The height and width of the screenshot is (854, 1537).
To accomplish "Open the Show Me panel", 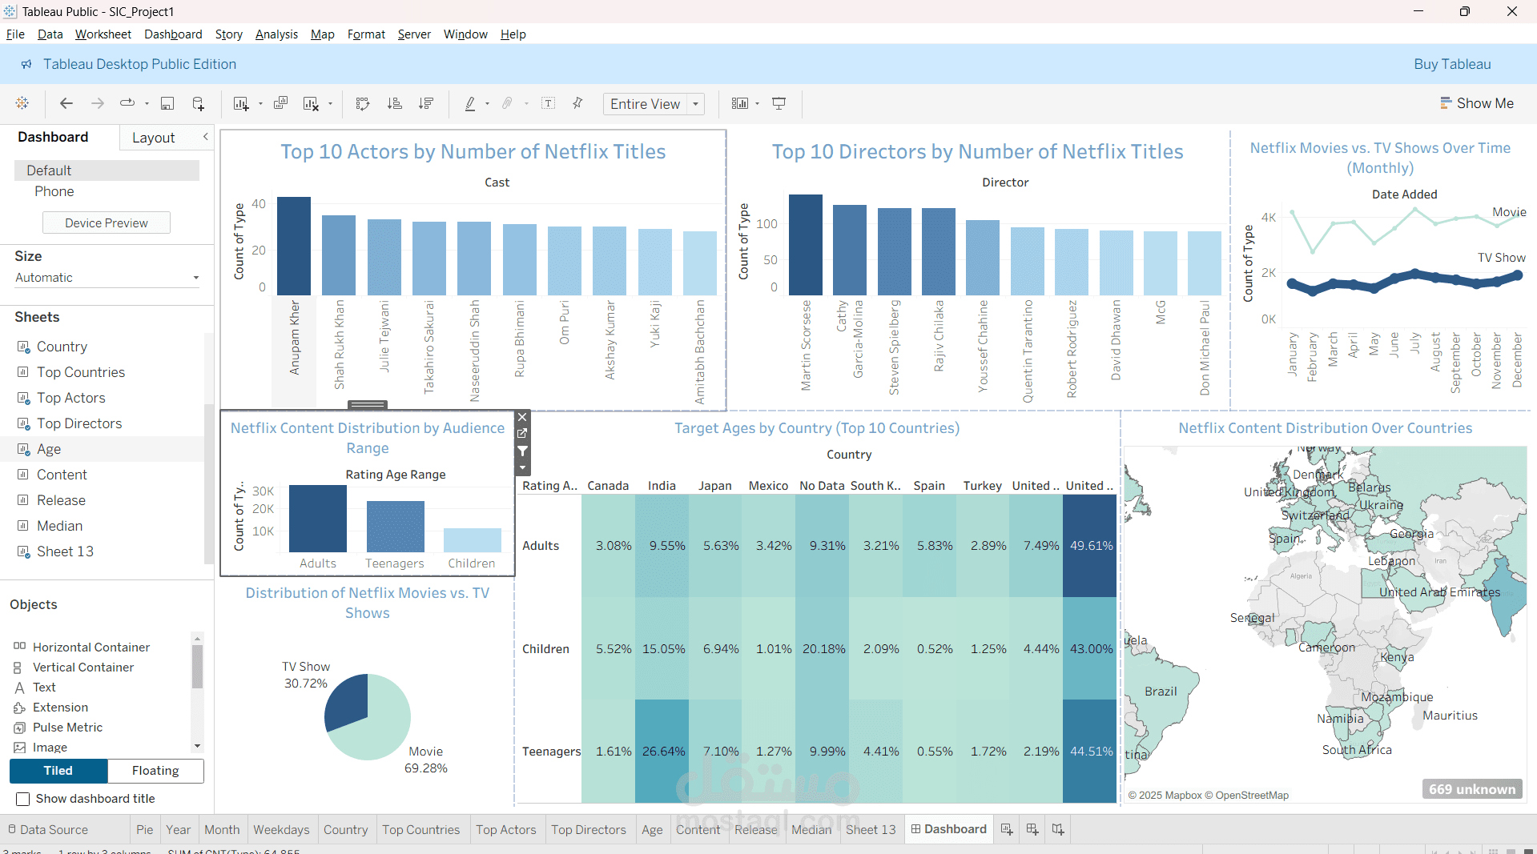I will tap(1477, 103).
